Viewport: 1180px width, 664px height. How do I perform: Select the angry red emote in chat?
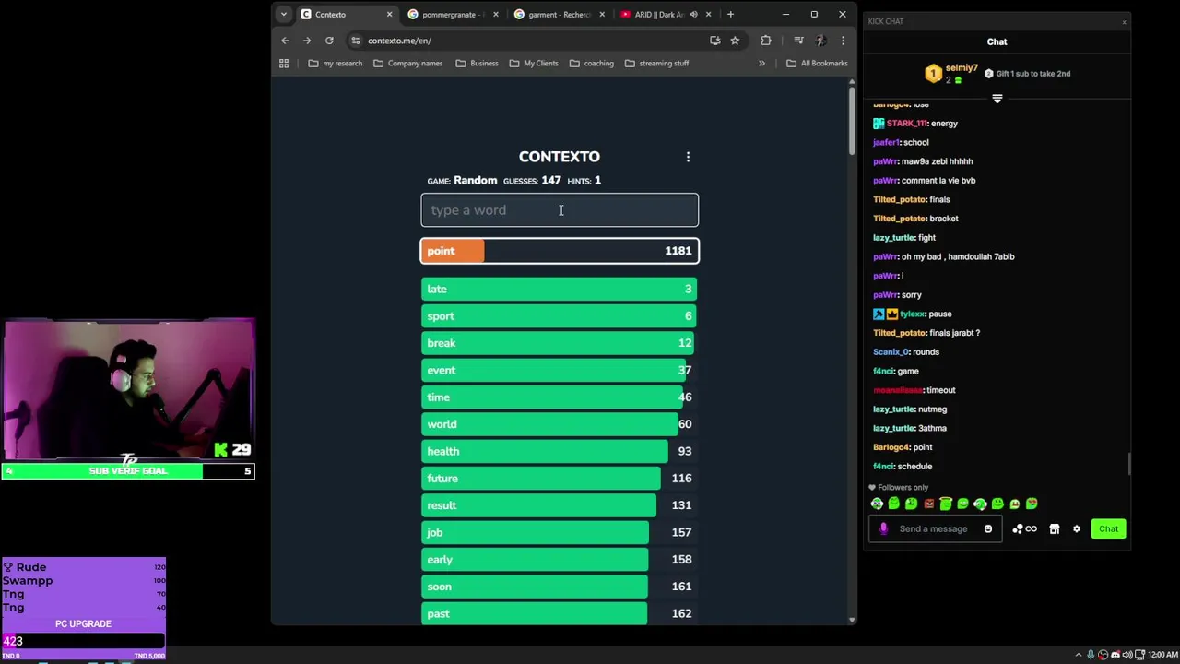(928, 504)
